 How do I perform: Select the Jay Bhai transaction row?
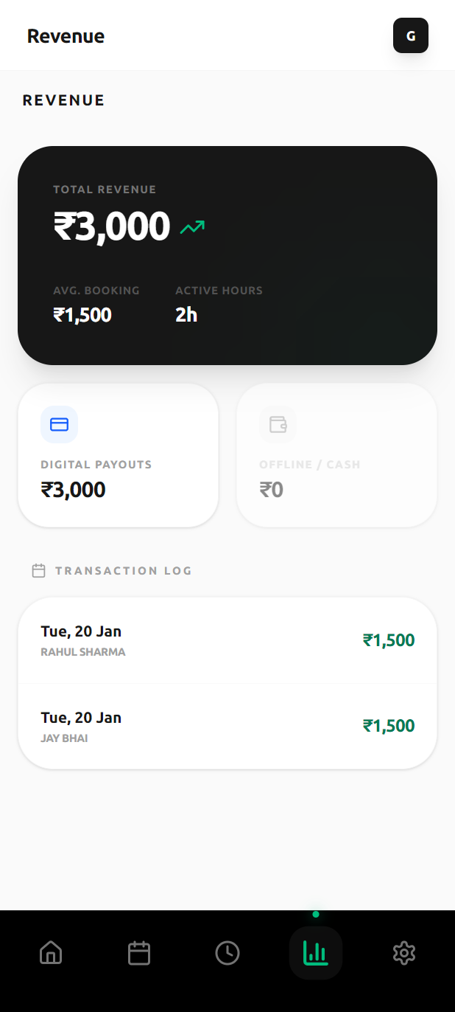click(227, 727)
